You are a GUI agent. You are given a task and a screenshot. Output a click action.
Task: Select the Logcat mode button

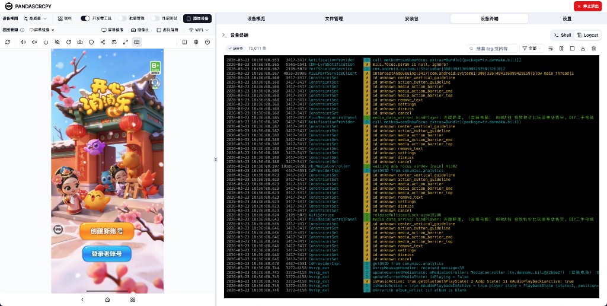pyautogui.click(x=587, y=35)
